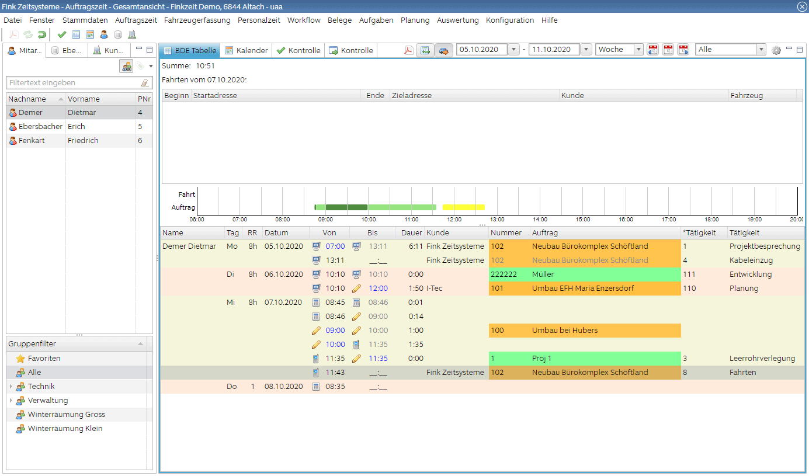Open the Ebe... tab in left panel

[x=67, y=50]
